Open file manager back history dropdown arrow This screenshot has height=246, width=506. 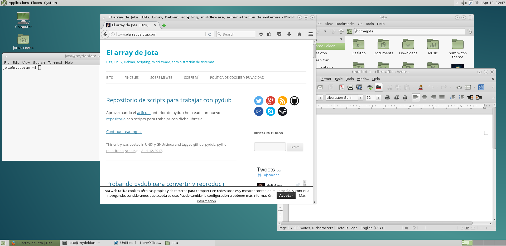325,31
